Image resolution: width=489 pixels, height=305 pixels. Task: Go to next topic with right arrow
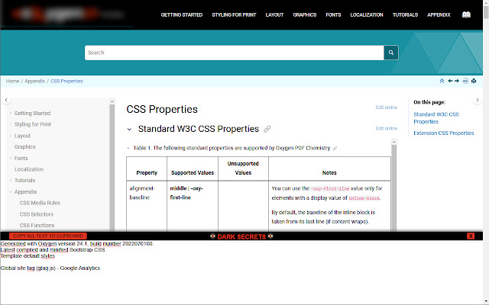pyautogui.click(x=457, y=81)
